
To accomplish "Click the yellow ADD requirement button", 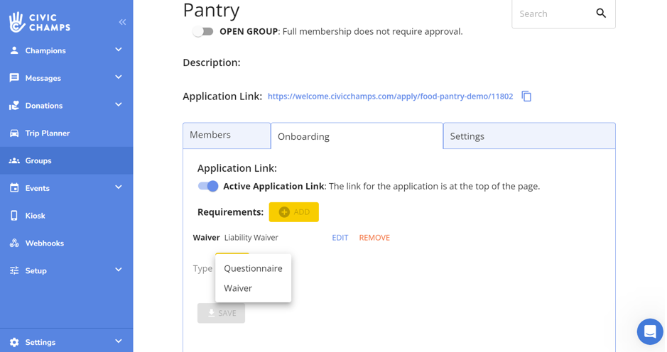I will (x=293, y=212).
